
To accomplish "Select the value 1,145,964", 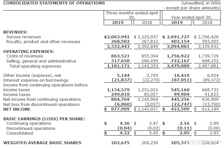I will pyautogui.click(x=148, y=100).
